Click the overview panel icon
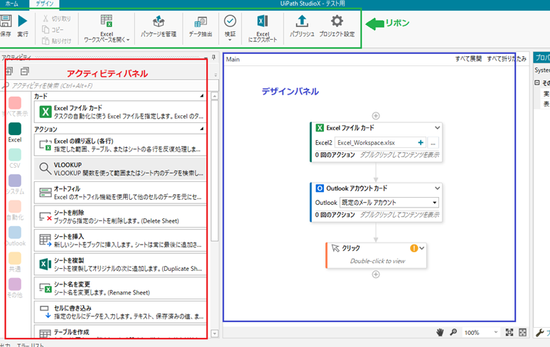Screen dimensions: 550x347 [x=522, y=332]
